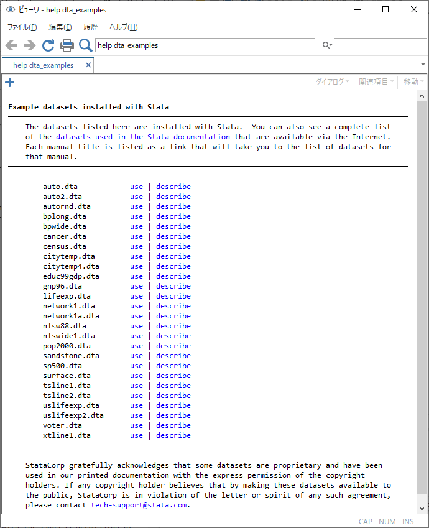Click the INS indicator in status bar
This screenshot has width=429, height=528.
(x=408, y=521)
